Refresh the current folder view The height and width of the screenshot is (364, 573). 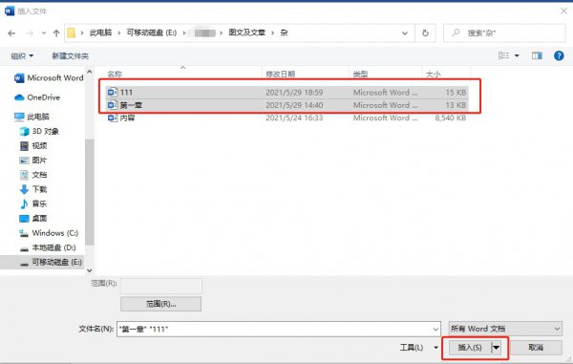(x=425, y=32)
